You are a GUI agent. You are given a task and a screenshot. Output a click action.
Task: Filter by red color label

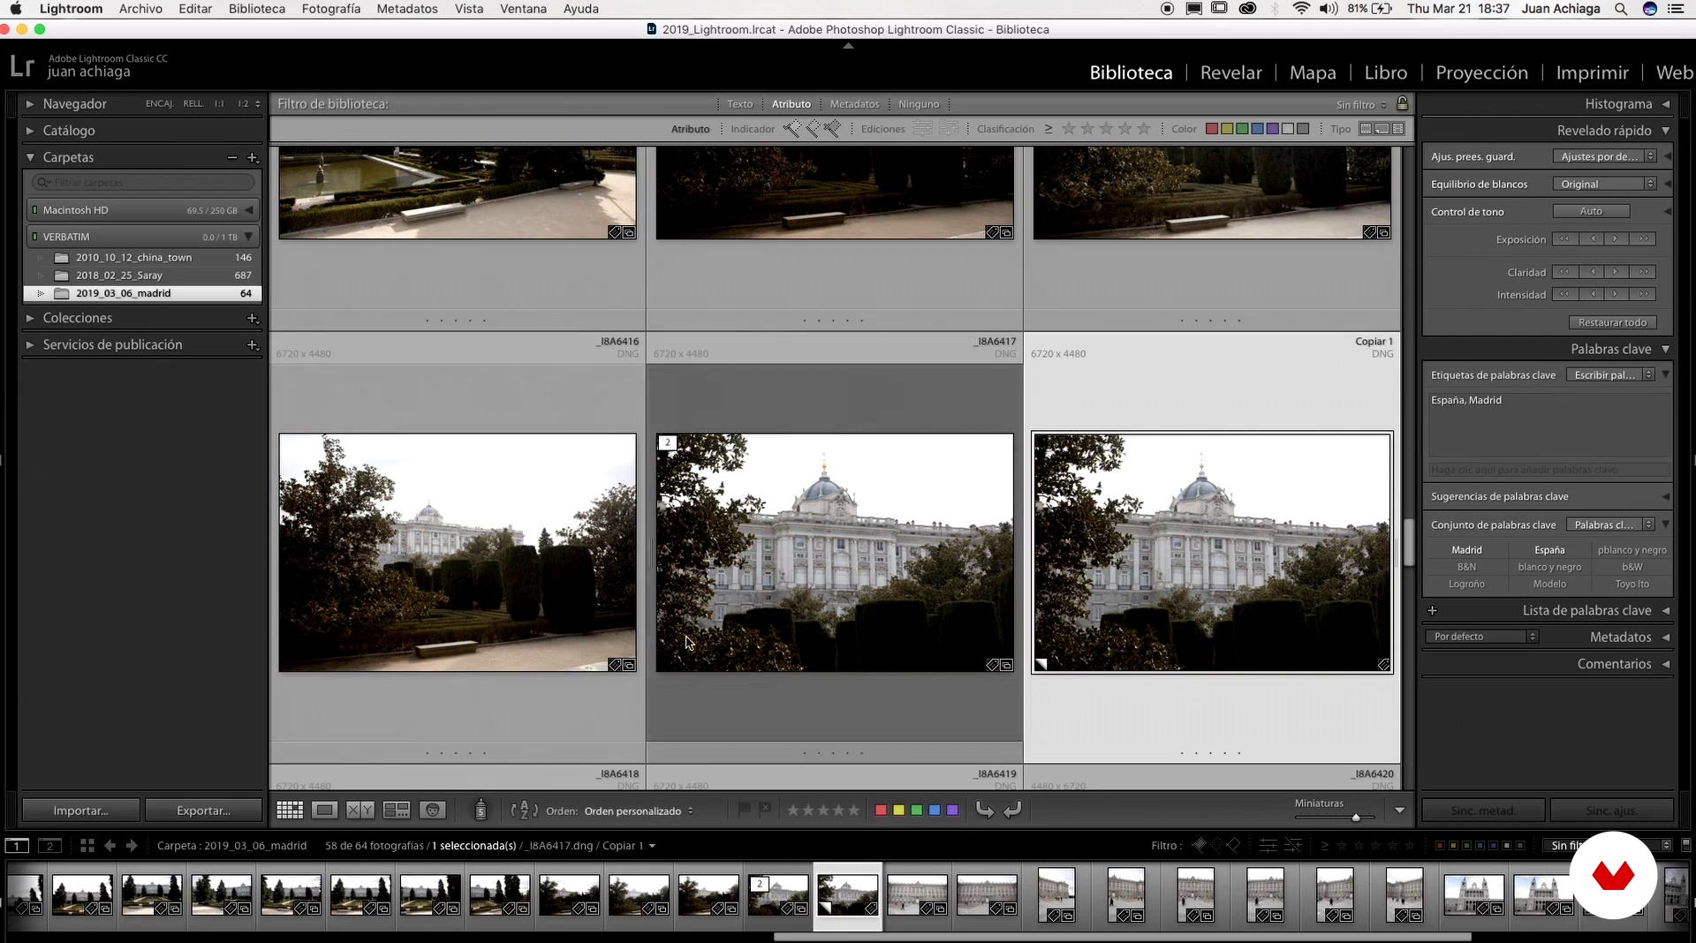(x=1212, y=129)
